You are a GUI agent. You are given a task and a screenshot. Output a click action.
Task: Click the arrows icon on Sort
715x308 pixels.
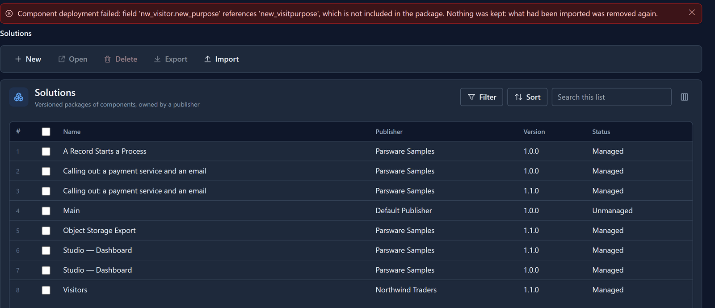coord(518,97)
